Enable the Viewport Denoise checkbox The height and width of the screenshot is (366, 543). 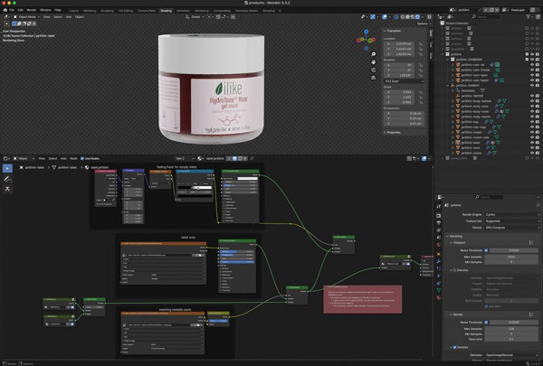pyautogui.click(x=454, y=270)
